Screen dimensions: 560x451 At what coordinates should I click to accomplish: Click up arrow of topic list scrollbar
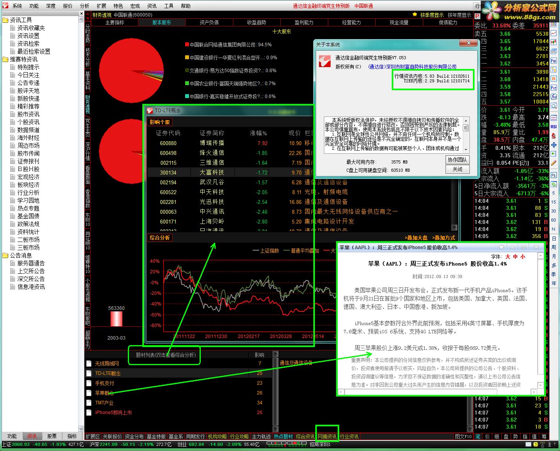(275, 355)
